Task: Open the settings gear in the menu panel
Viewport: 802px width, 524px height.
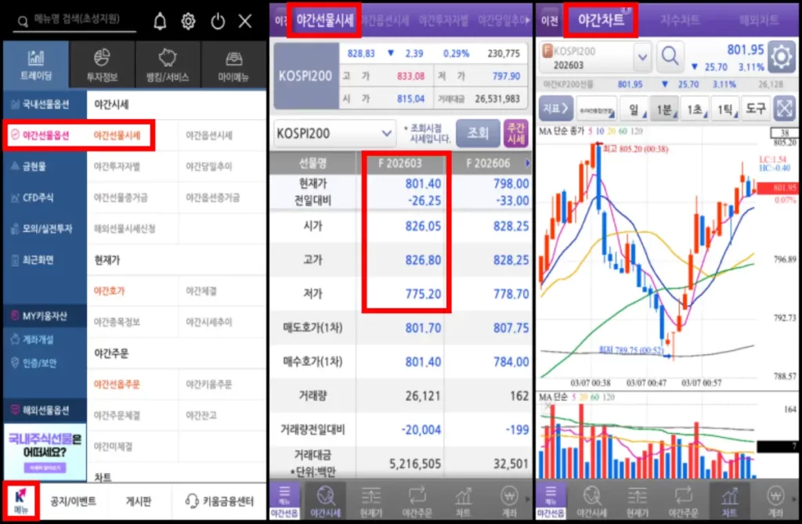Action: pos(188,22)
